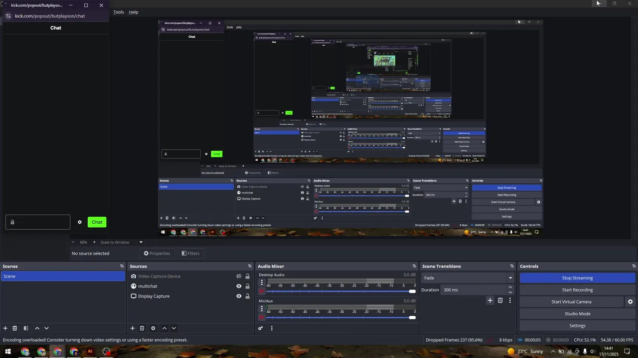This screenshot has height=358, width=638.
Task: Open Mic/Aux three-dot options
Action: click(262, 308)
